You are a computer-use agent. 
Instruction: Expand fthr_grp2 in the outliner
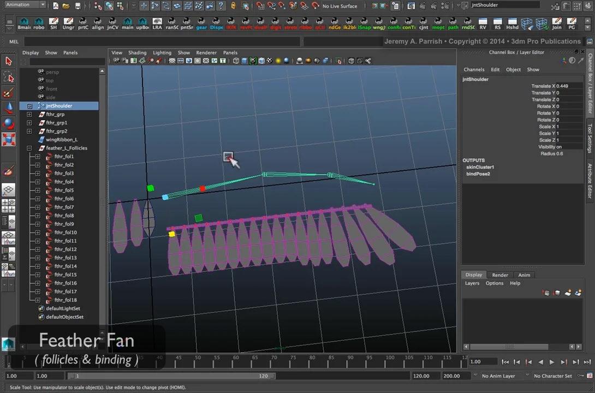[29, 131]
